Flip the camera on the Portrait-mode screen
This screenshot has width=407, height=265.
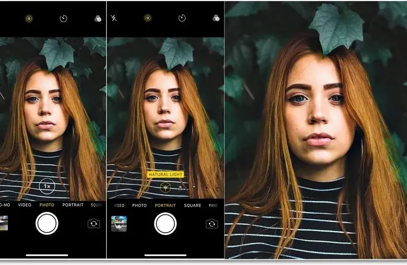(212, 224)
